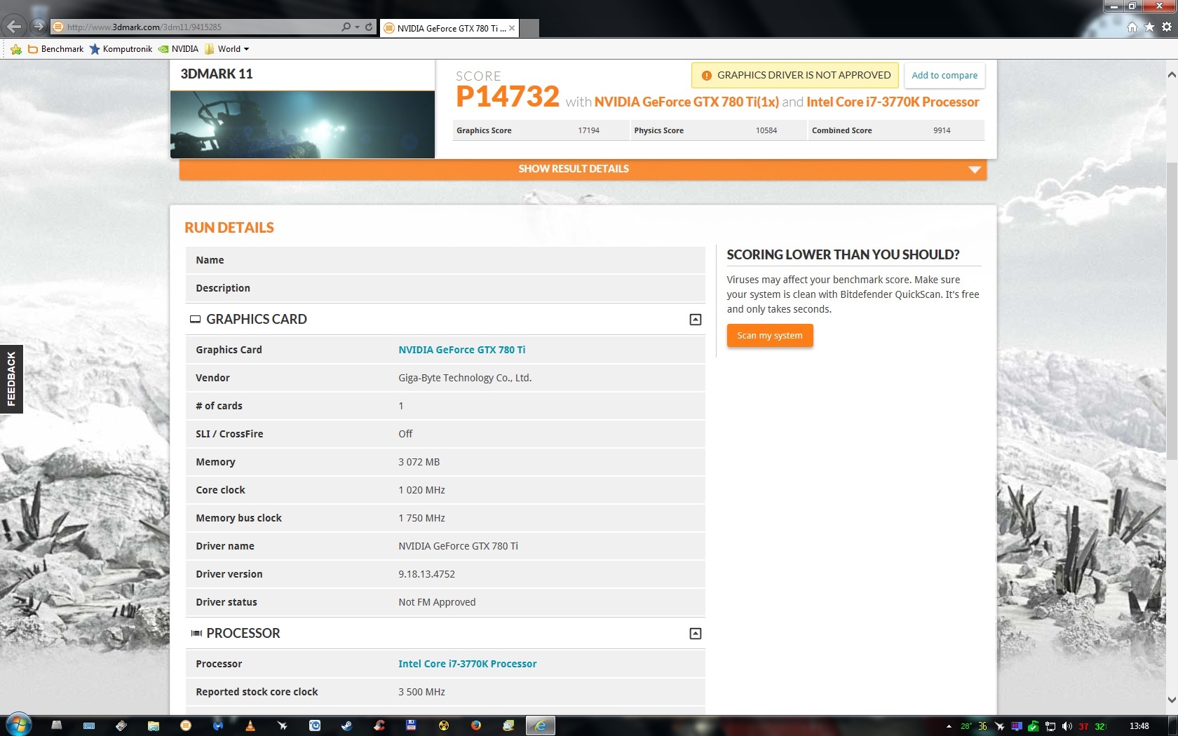Image resolution: width=1178 pixels, height=736 pixels.
Task: Click the browser Home icon
Action: click(1132, 27)
